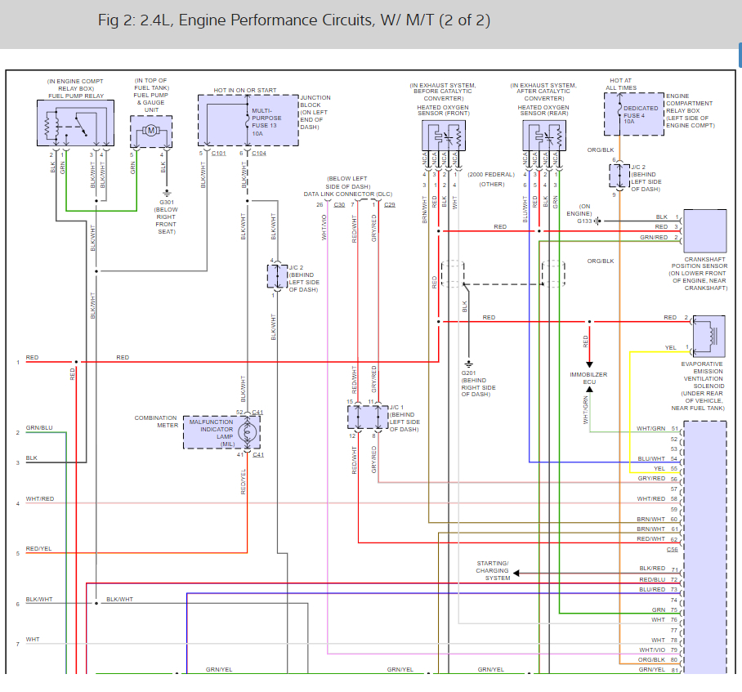
Task: Select the rear heated oxygen sensor symbol
Action: coord(543,136)
